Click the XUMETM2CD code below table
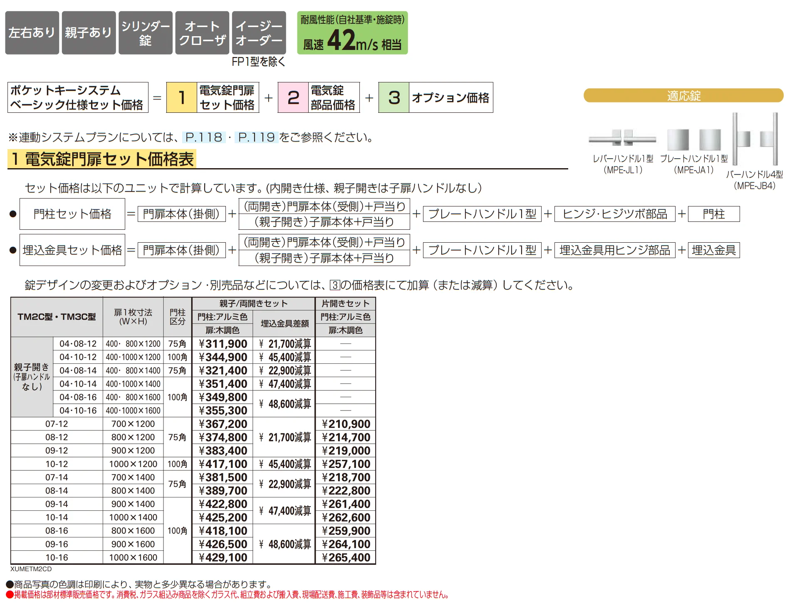 coord(31,569)
